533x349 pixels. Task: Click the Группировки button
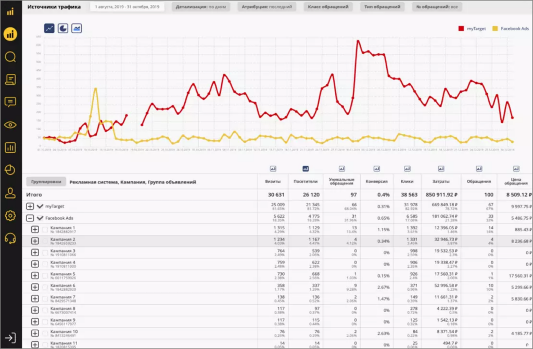[46, 182]
